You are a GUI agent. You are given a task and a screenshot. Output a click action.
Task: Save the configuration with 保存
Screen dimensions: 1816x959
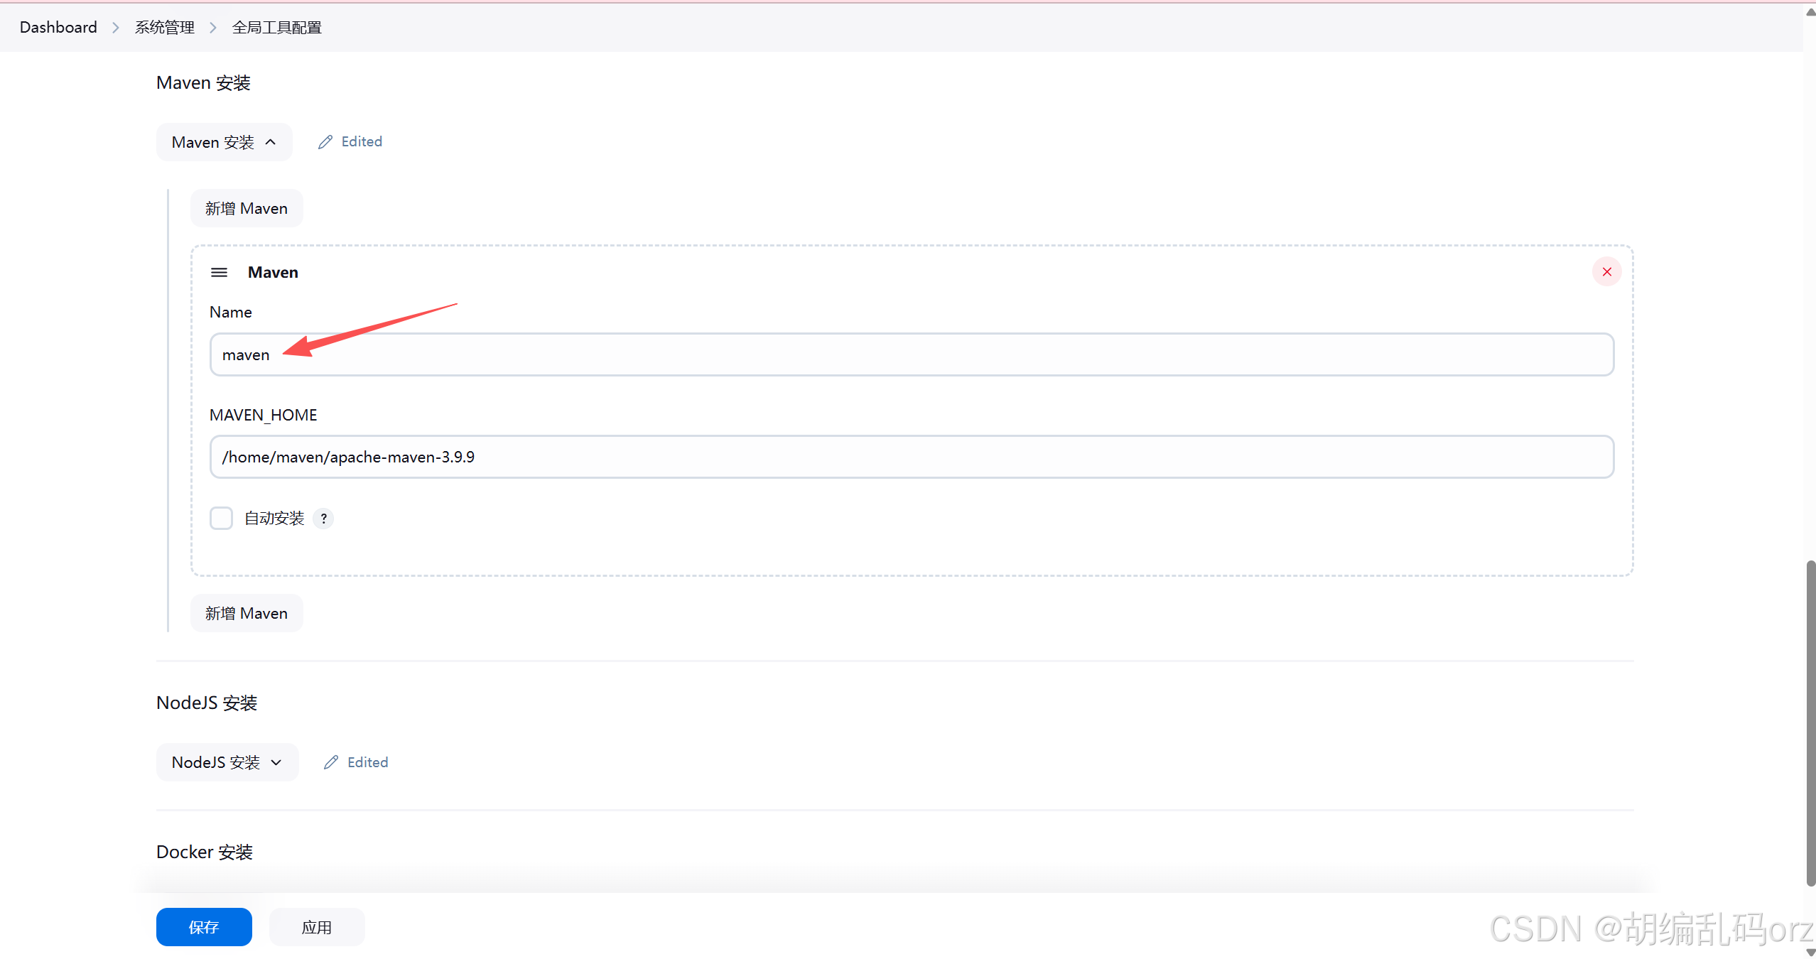pos(204,927)
